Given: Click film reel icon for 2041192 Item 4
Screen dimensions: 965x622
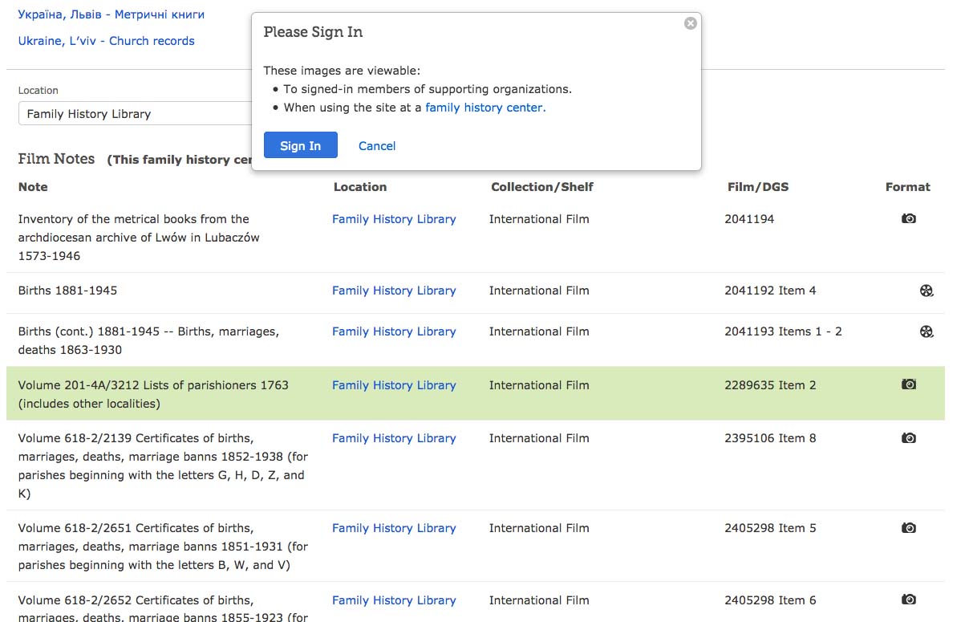Looking at the screenshot, I should coord(926,291).
